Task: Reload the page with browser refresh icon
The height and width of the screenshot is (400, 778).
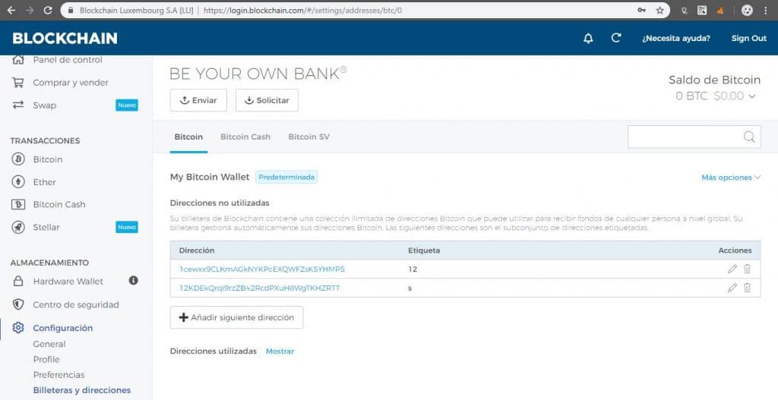Action: (x=48, y=10)
